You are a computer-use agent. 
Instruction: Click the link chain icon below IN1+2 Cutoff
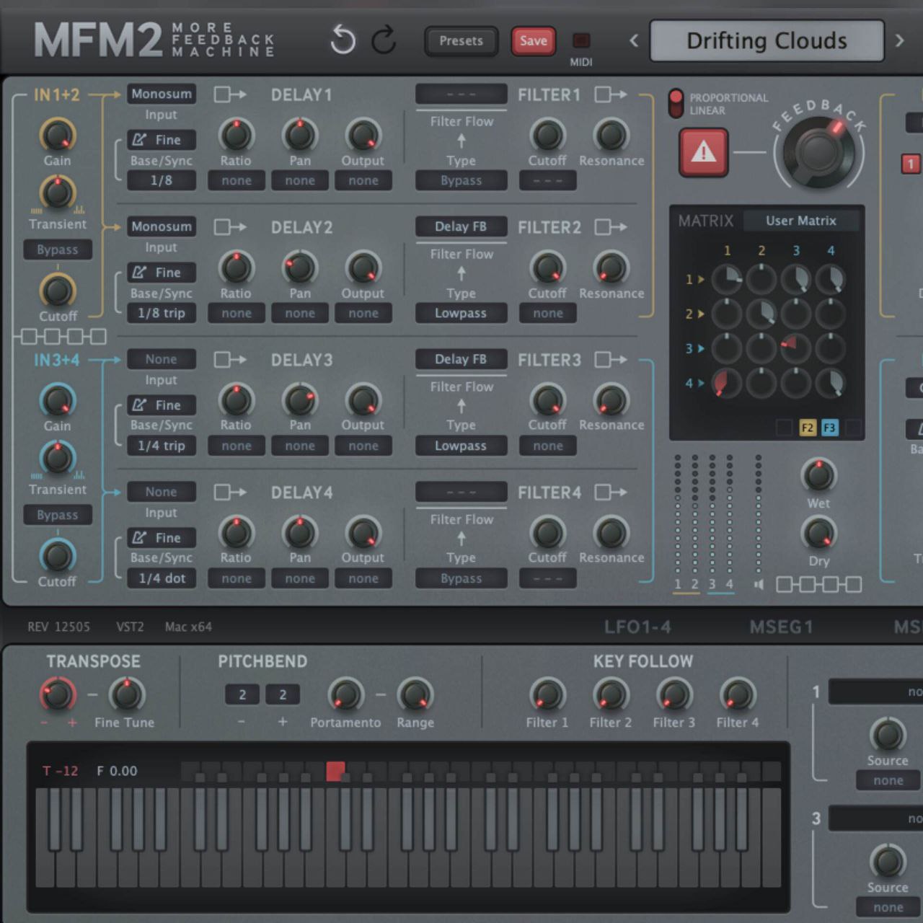63,337
